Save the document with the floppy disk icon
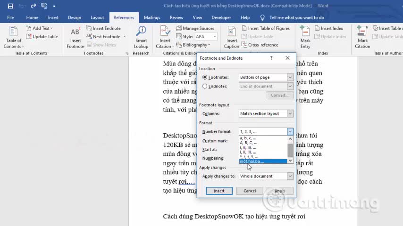403x226 pixels. [x=10, y=6]
